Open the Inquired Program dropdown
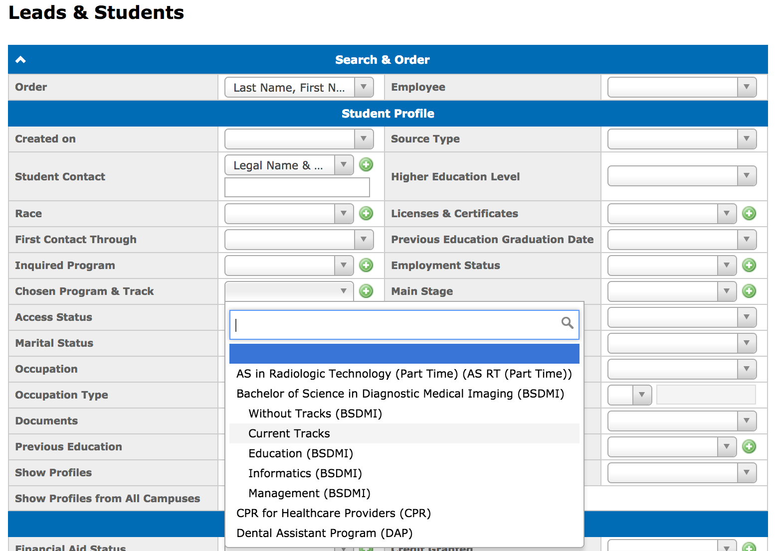The width and height of the screenshot is (775, 551). [289, 266]
